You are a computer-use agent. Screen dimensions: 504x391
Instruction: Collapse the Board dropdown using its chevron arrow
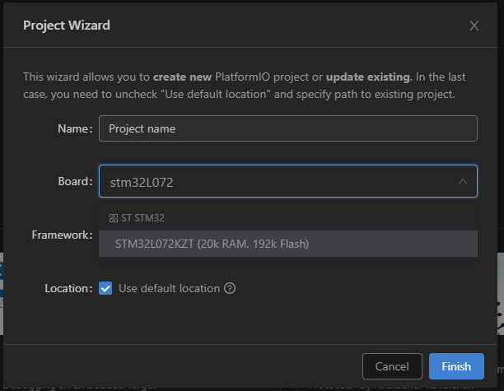tap(462, 182)
